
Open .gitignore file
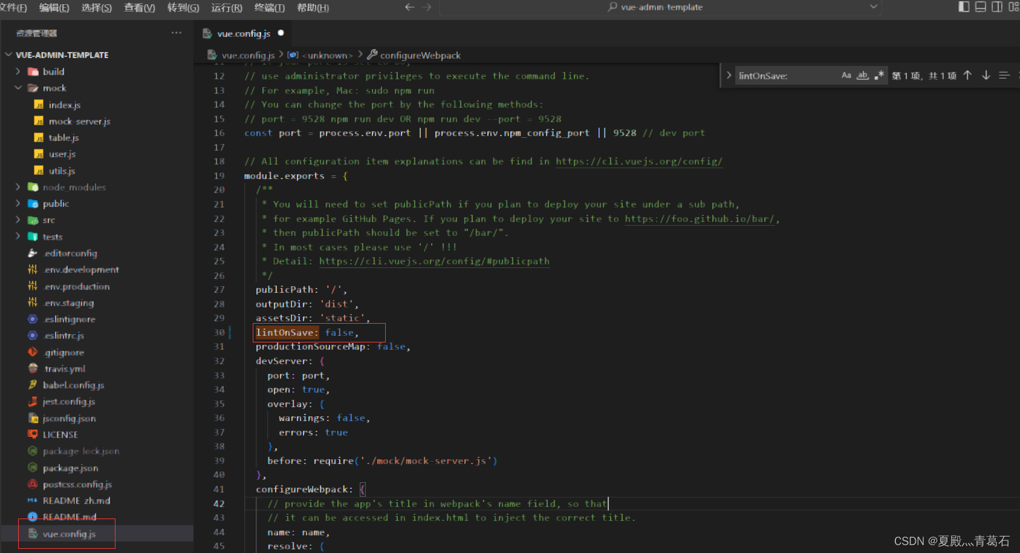pos(63,352)
